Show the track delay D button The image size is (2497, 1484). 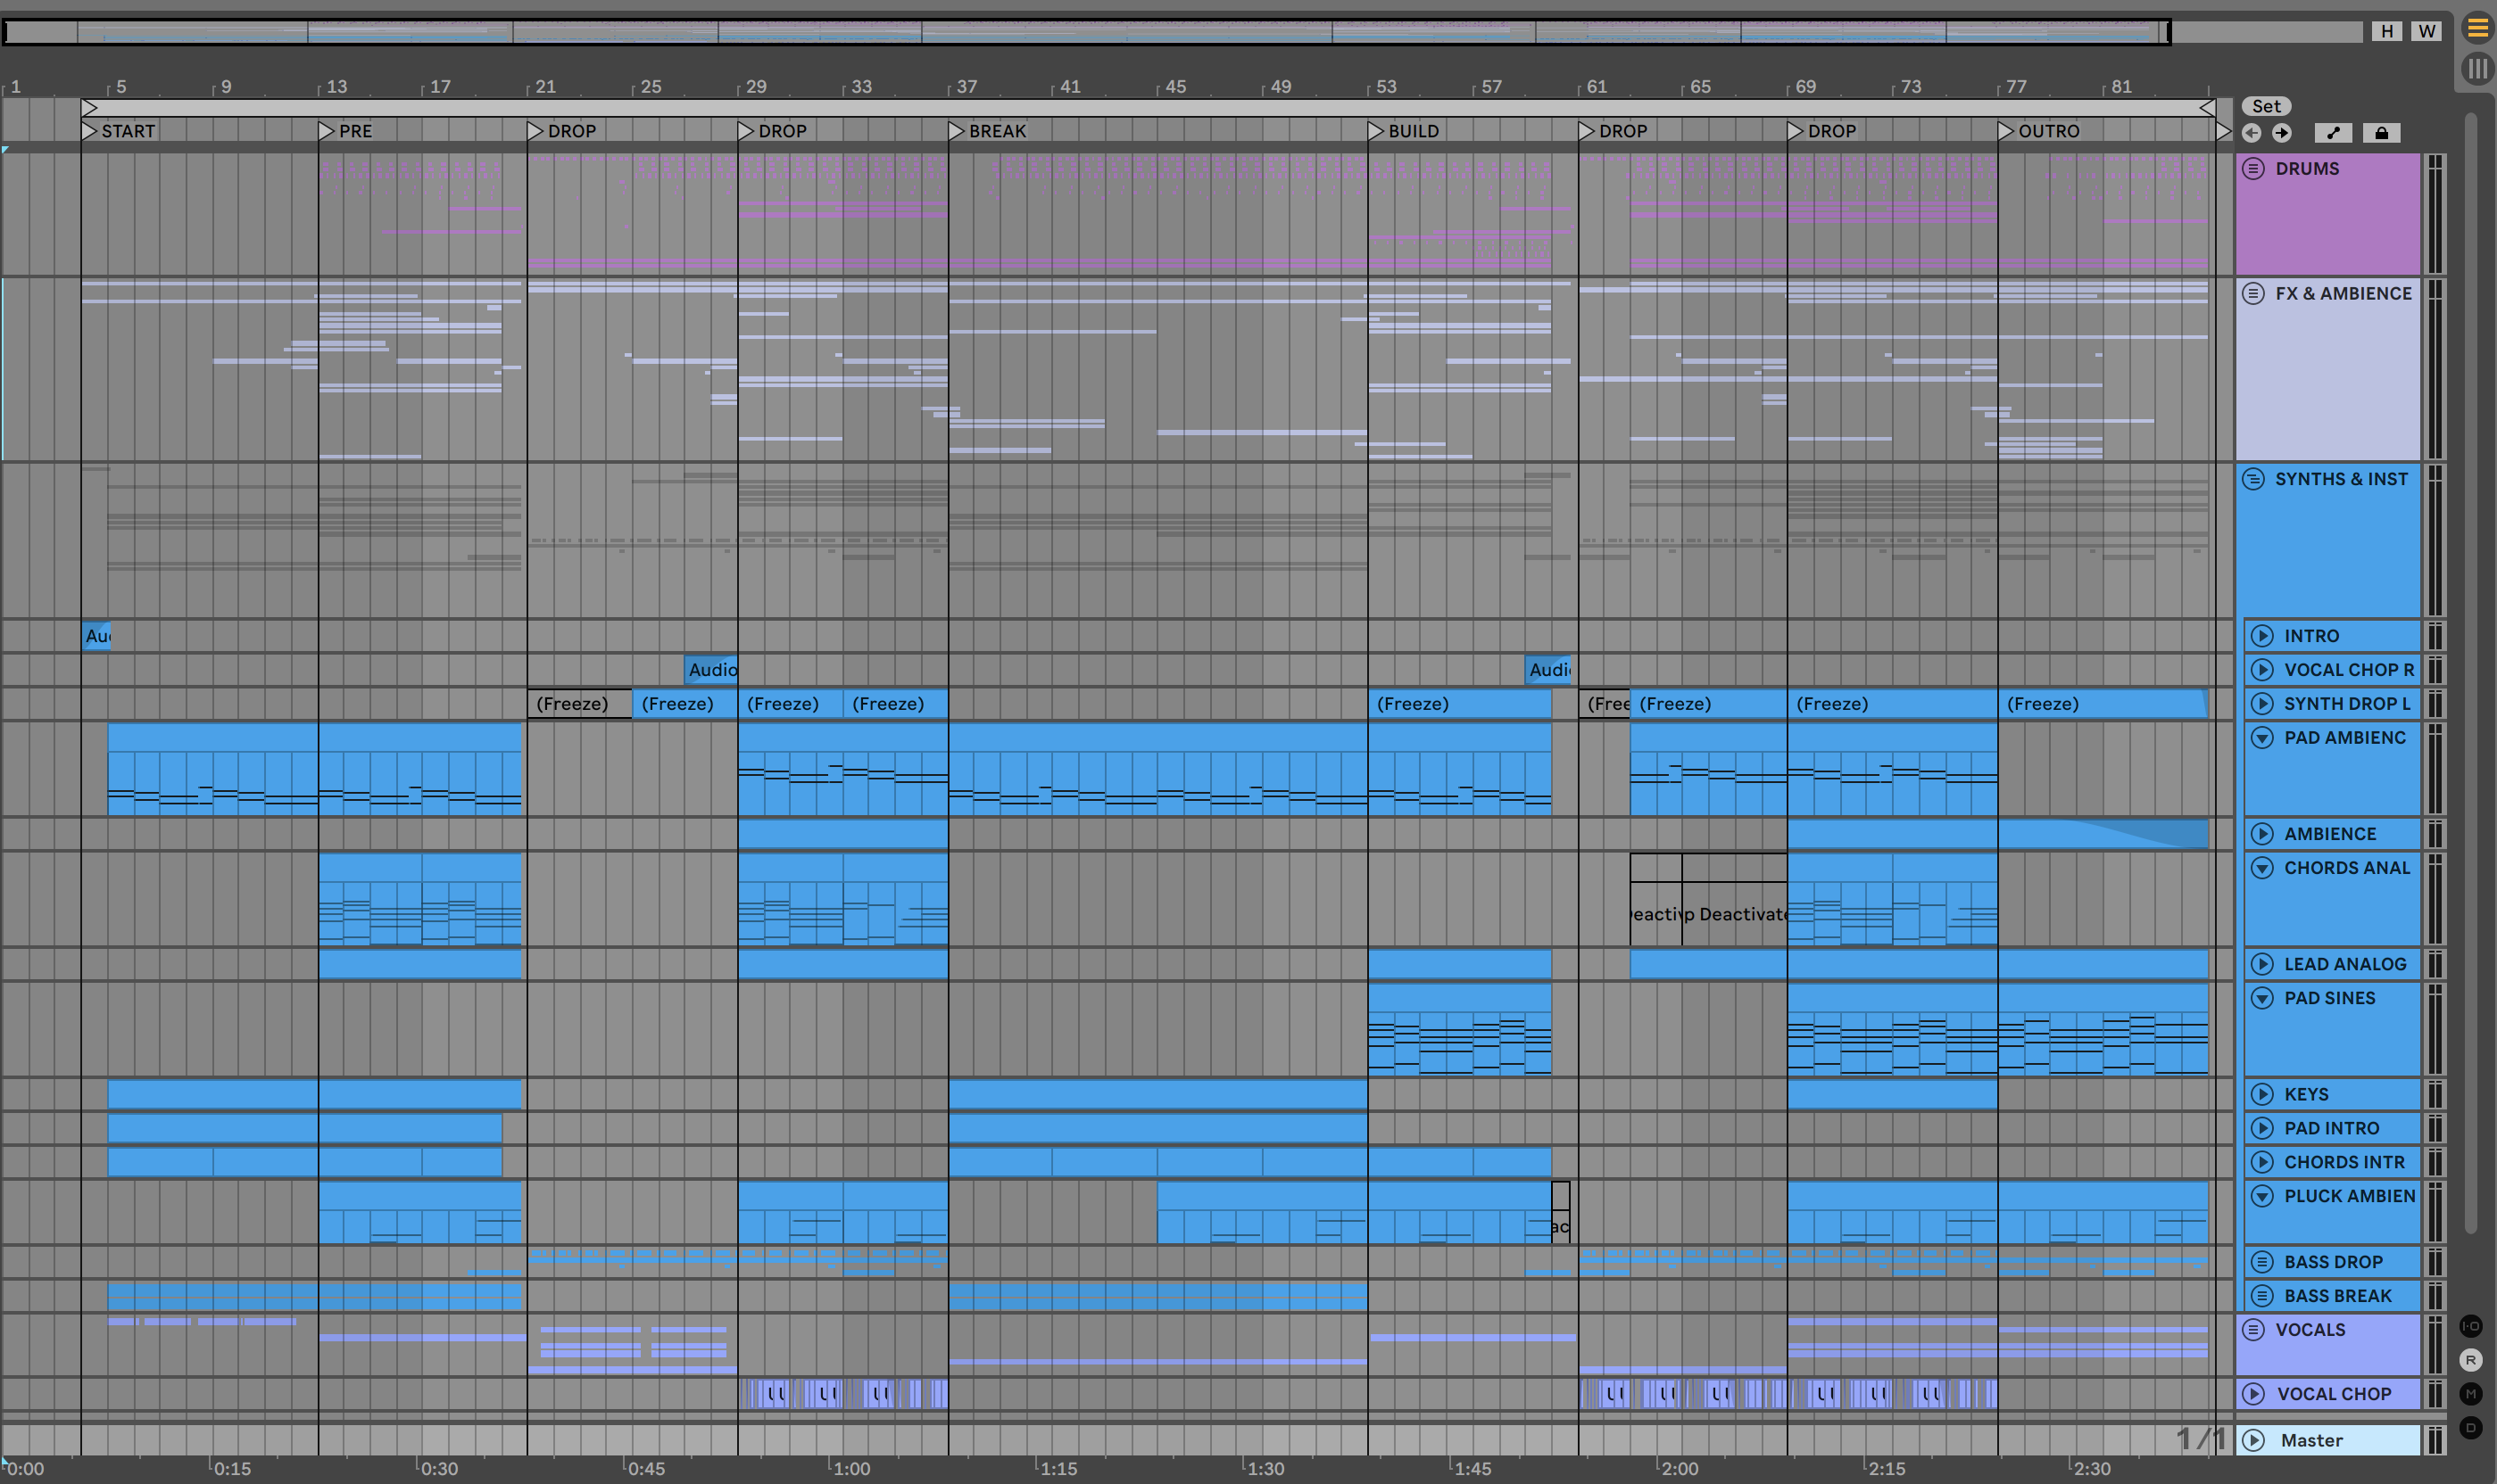click(2470, 1428)
